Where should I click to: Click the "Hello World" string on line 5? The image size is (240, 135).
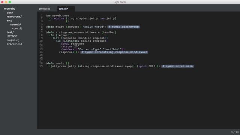tap(93, 27)
